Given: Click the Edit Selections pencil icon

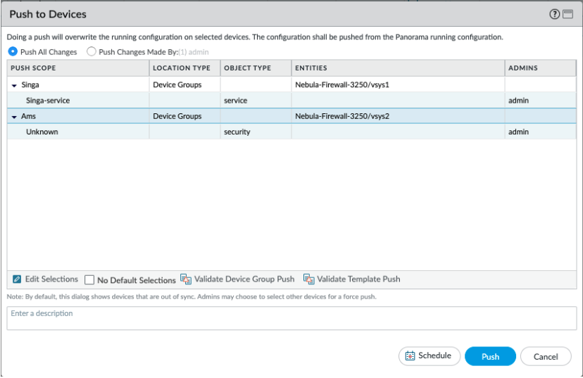Looking at the screenshot, I should point(18,279).
